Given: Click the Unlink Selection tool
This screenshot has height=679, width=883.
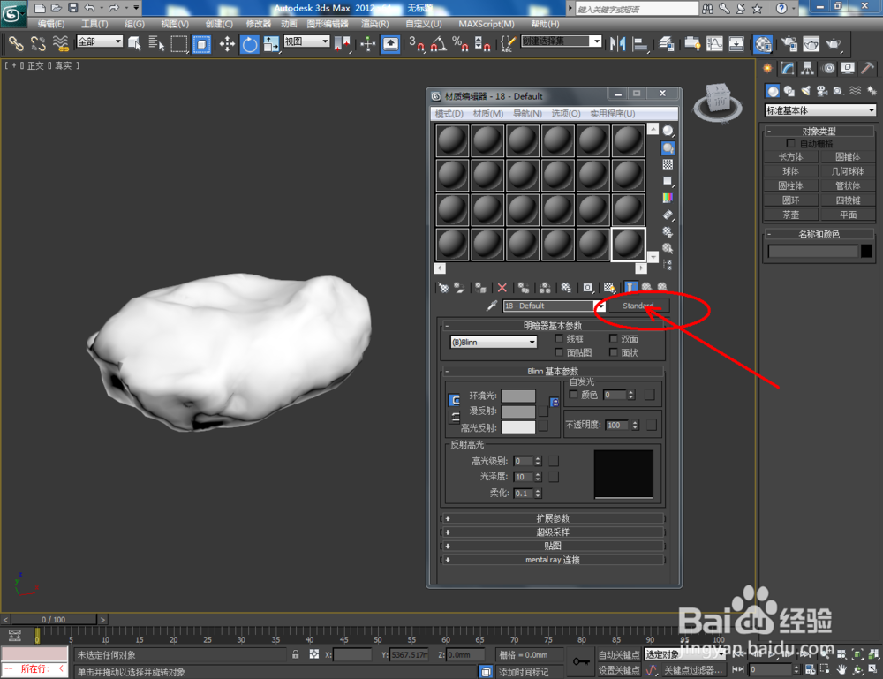Looking at the screenshot, I should click(x=38, y=43).
